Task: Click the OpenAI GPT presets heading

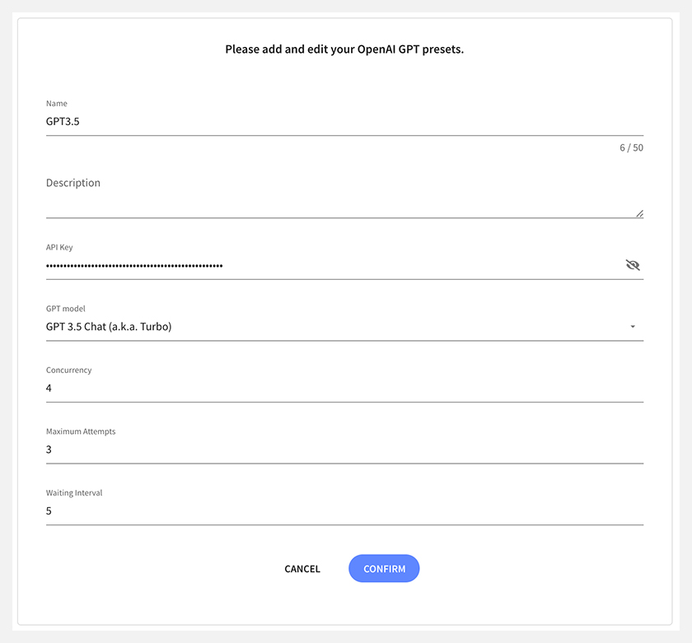Action: 344,49
